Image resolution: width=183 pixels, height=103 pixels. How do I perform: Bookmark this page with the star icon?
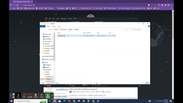tap(155, 5)
